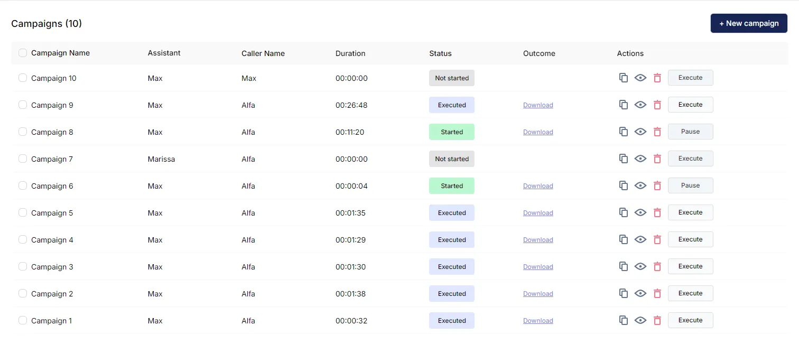The image size is (799, 344).
Task: Execute Campaign 9
Action: tap(690, 104)
